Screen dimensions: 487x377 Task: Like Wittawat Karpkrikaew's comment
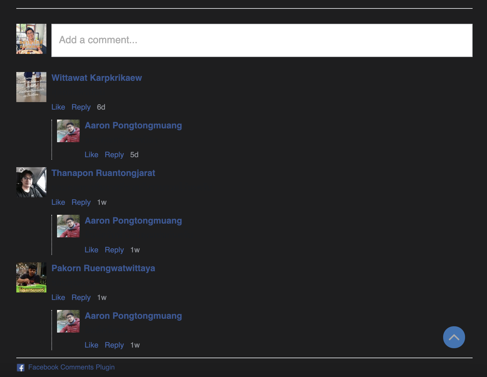(x=58, y=107)
